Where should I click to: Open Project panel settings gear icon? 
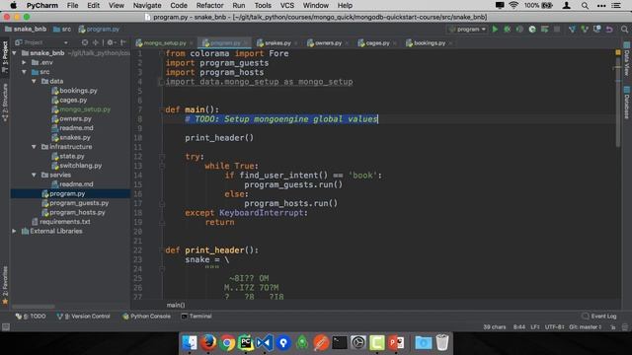coord(111,42)
